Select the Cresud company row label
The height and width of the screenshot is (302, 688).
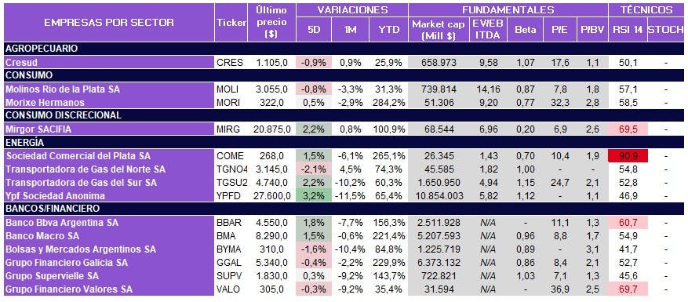[x=109, y=62]
